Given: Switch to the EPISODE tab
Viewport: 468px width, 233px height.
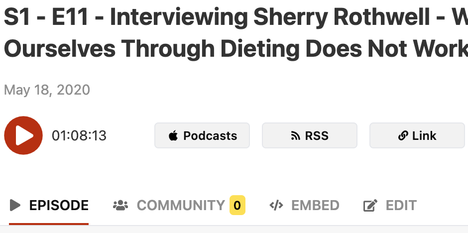Looking at the screenshot, I should [59, 205].
